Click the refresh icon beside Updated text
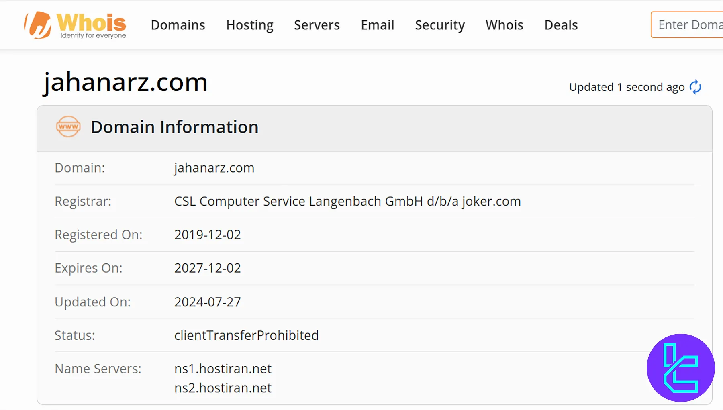Image resolution: width=723 pixels, height=410 pixels. click(x=695, y=87)
